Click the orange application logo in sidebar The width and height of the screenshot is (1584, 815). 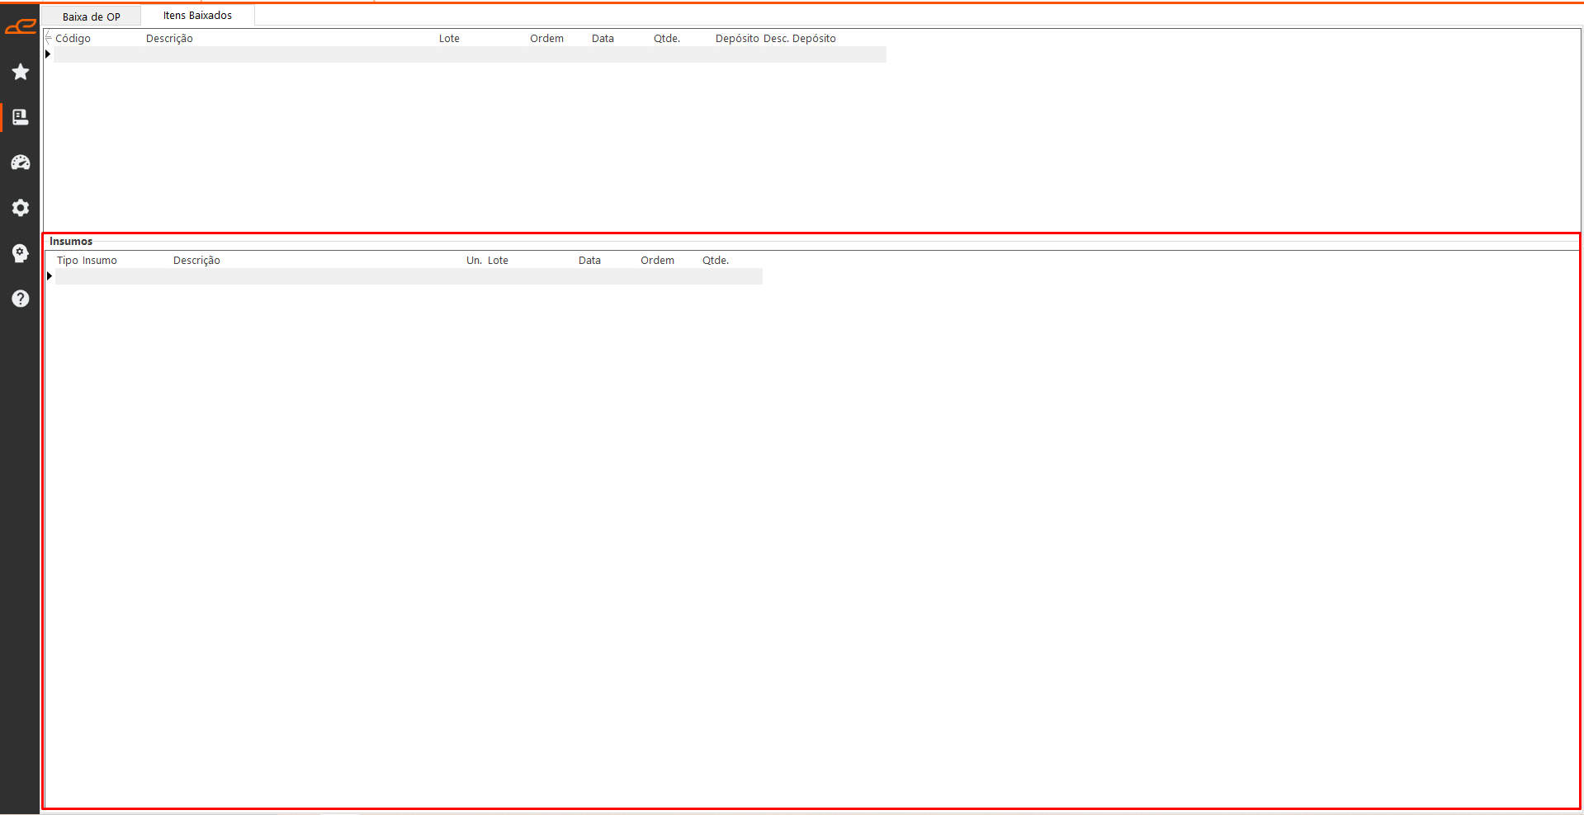(x=20, y=27)
